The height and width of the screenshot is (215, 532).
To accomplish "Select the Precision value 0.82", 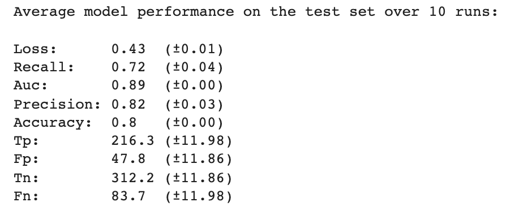I will (128, 105).
